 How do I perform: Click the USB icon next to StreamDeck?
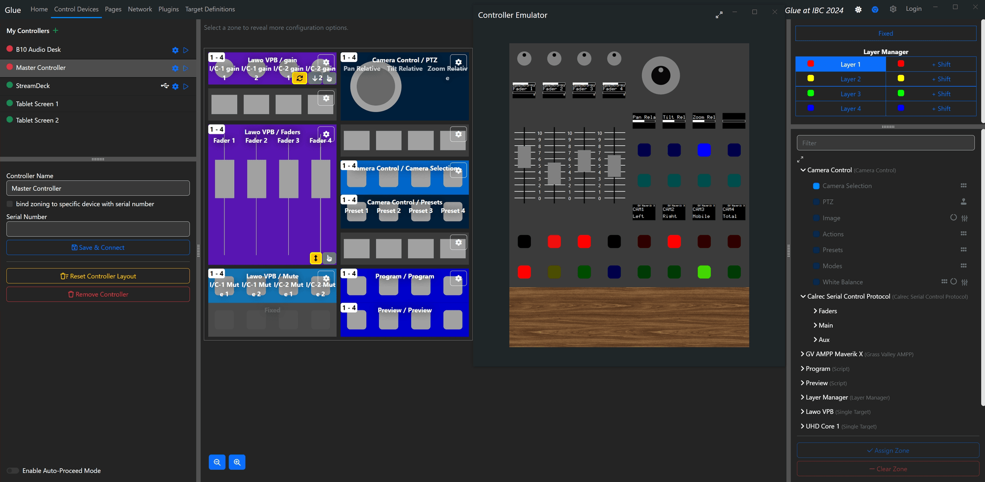tap(165, 86)
